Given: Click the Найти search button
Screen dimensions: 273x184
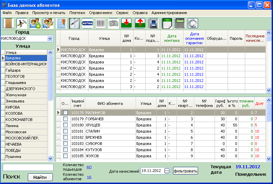Looking at the screenshot, I should [x=40, y=177].
